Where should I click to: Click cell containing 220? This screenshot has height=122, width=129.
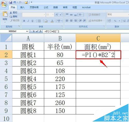click(x=60, y=78)
